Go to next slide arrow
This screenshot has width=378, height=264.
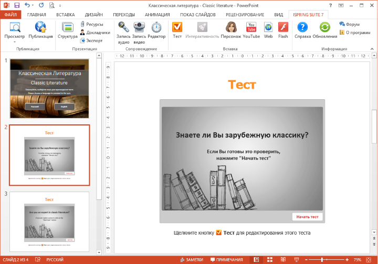374,244
